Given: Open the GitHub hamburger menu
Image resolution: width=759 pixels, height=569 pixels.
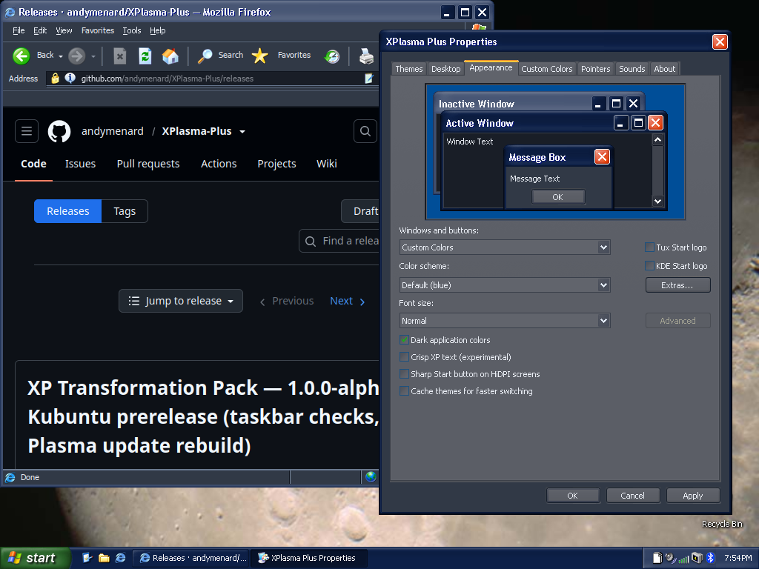Looking at the screenshot, I should point(27,130).
